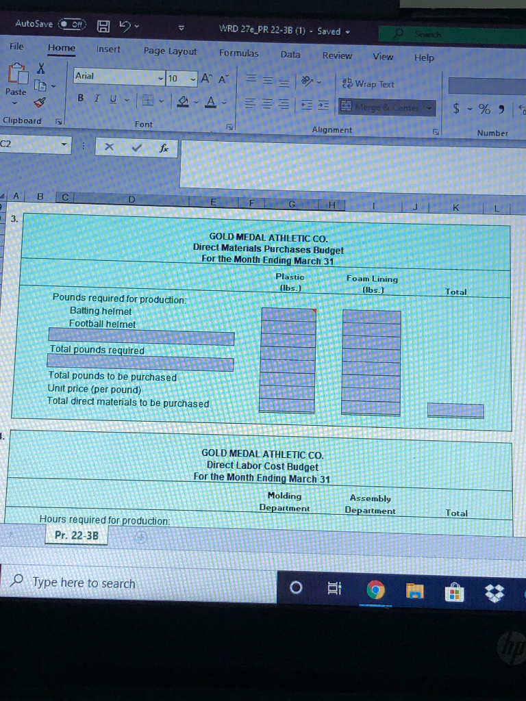Open the Name Box dropdown arrow

point(64,144)
